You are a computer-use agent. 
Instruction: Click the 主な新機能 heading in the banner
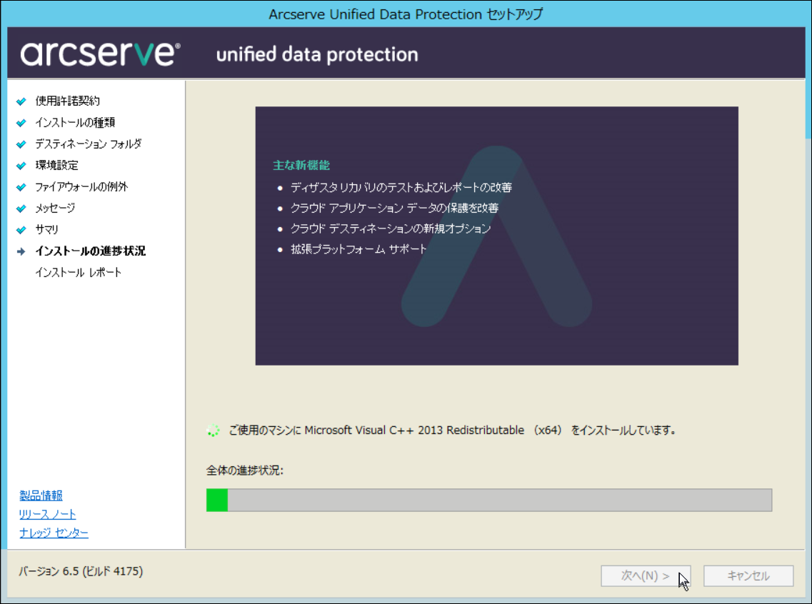click(x=301, y=166)
